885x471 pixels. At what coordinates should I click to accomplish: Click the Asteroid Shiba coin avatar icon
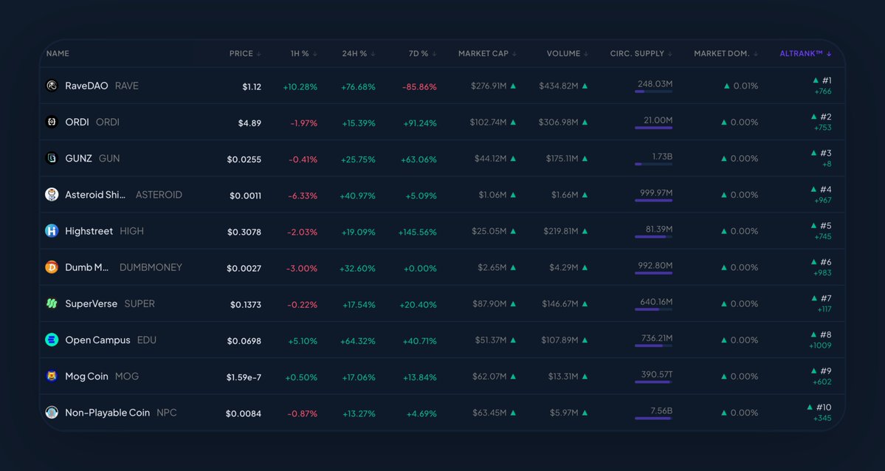pyautogui.click(x=52, y=194)
